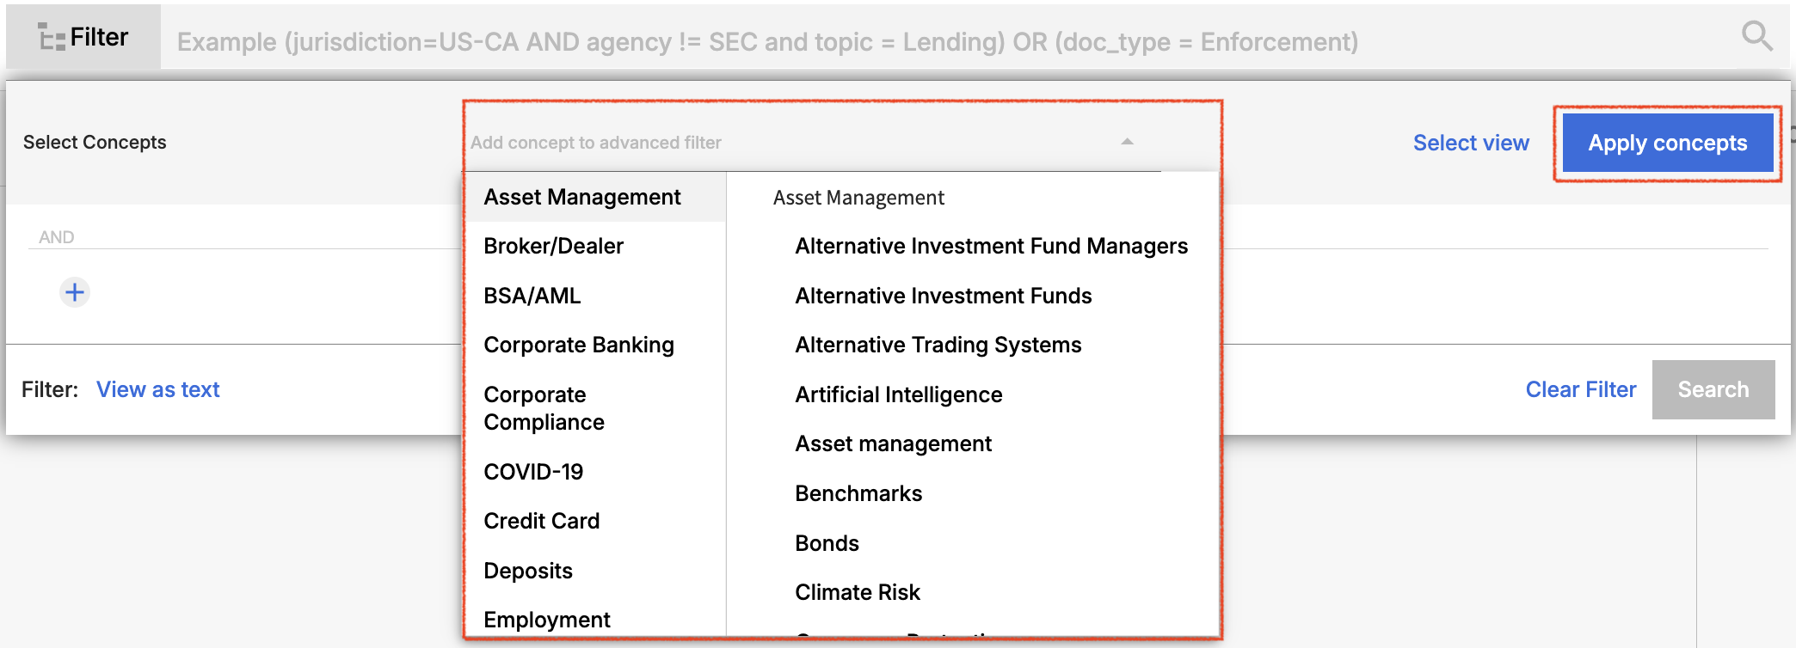Click the blue plus add-condition icon

(x=75, y=292)
